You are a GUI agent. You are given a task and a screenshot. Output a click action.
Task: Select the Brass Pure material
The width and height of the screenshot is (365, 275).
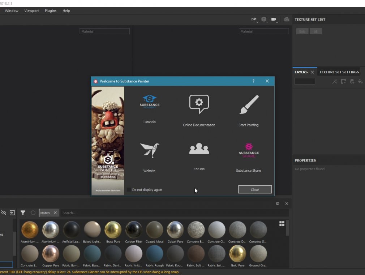(113, 232)
